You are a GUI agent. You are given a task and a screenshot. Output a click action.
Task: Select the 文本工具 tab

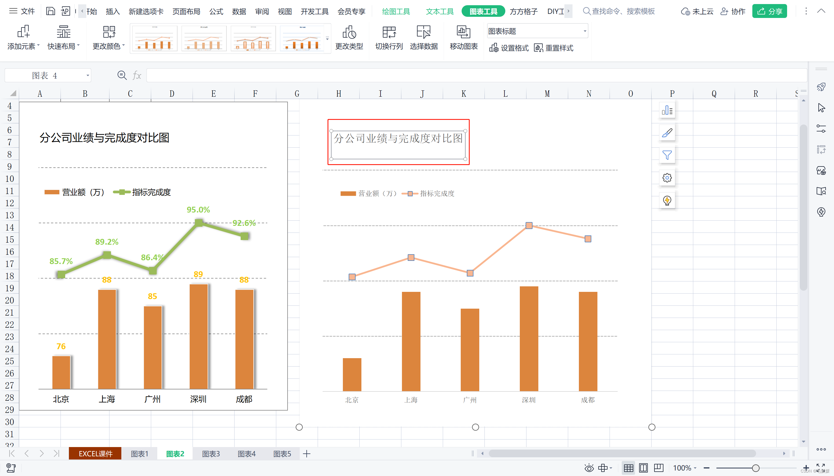[440, 12]
